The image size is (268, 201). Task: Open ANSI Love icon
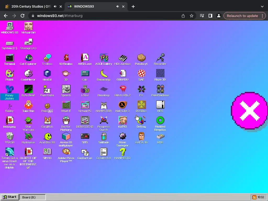pyautogui.click(x=85, y=60)
